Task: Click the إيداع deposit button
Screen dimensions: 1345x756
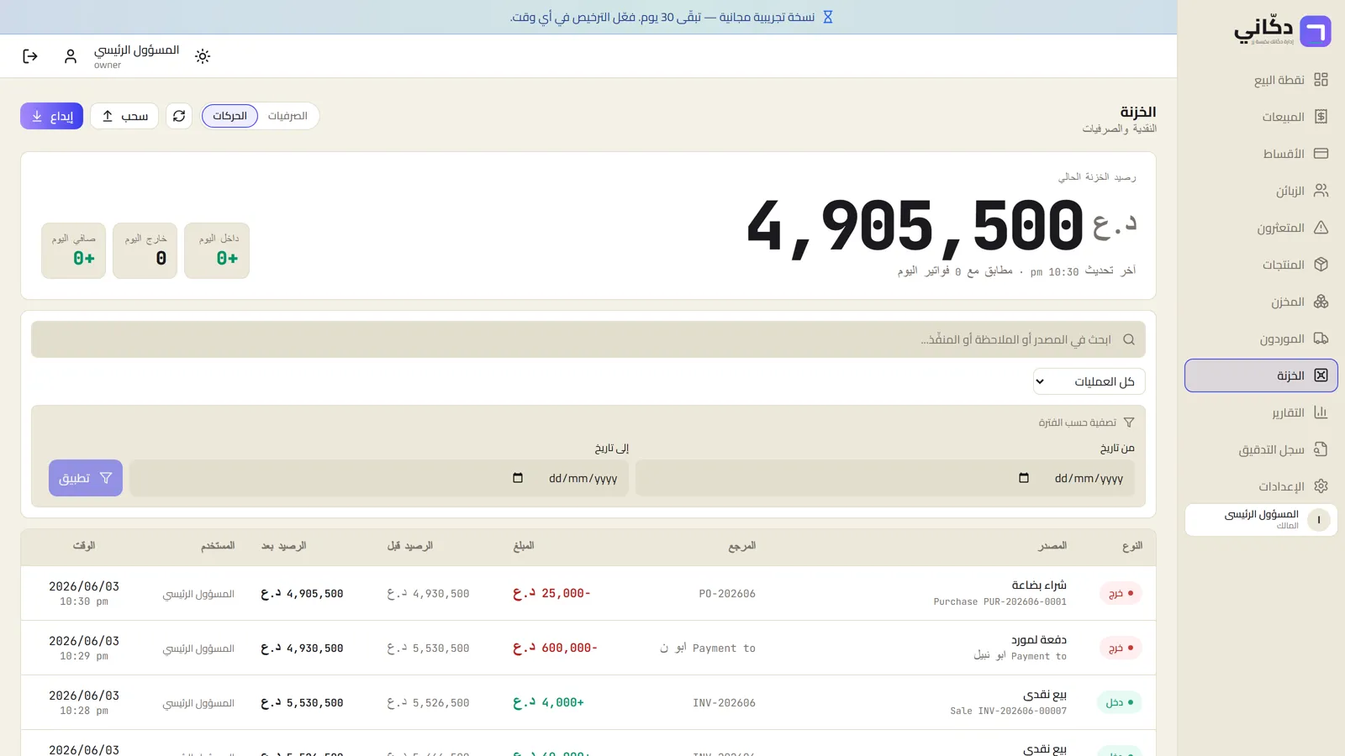Action: click(x=51, y=116)
